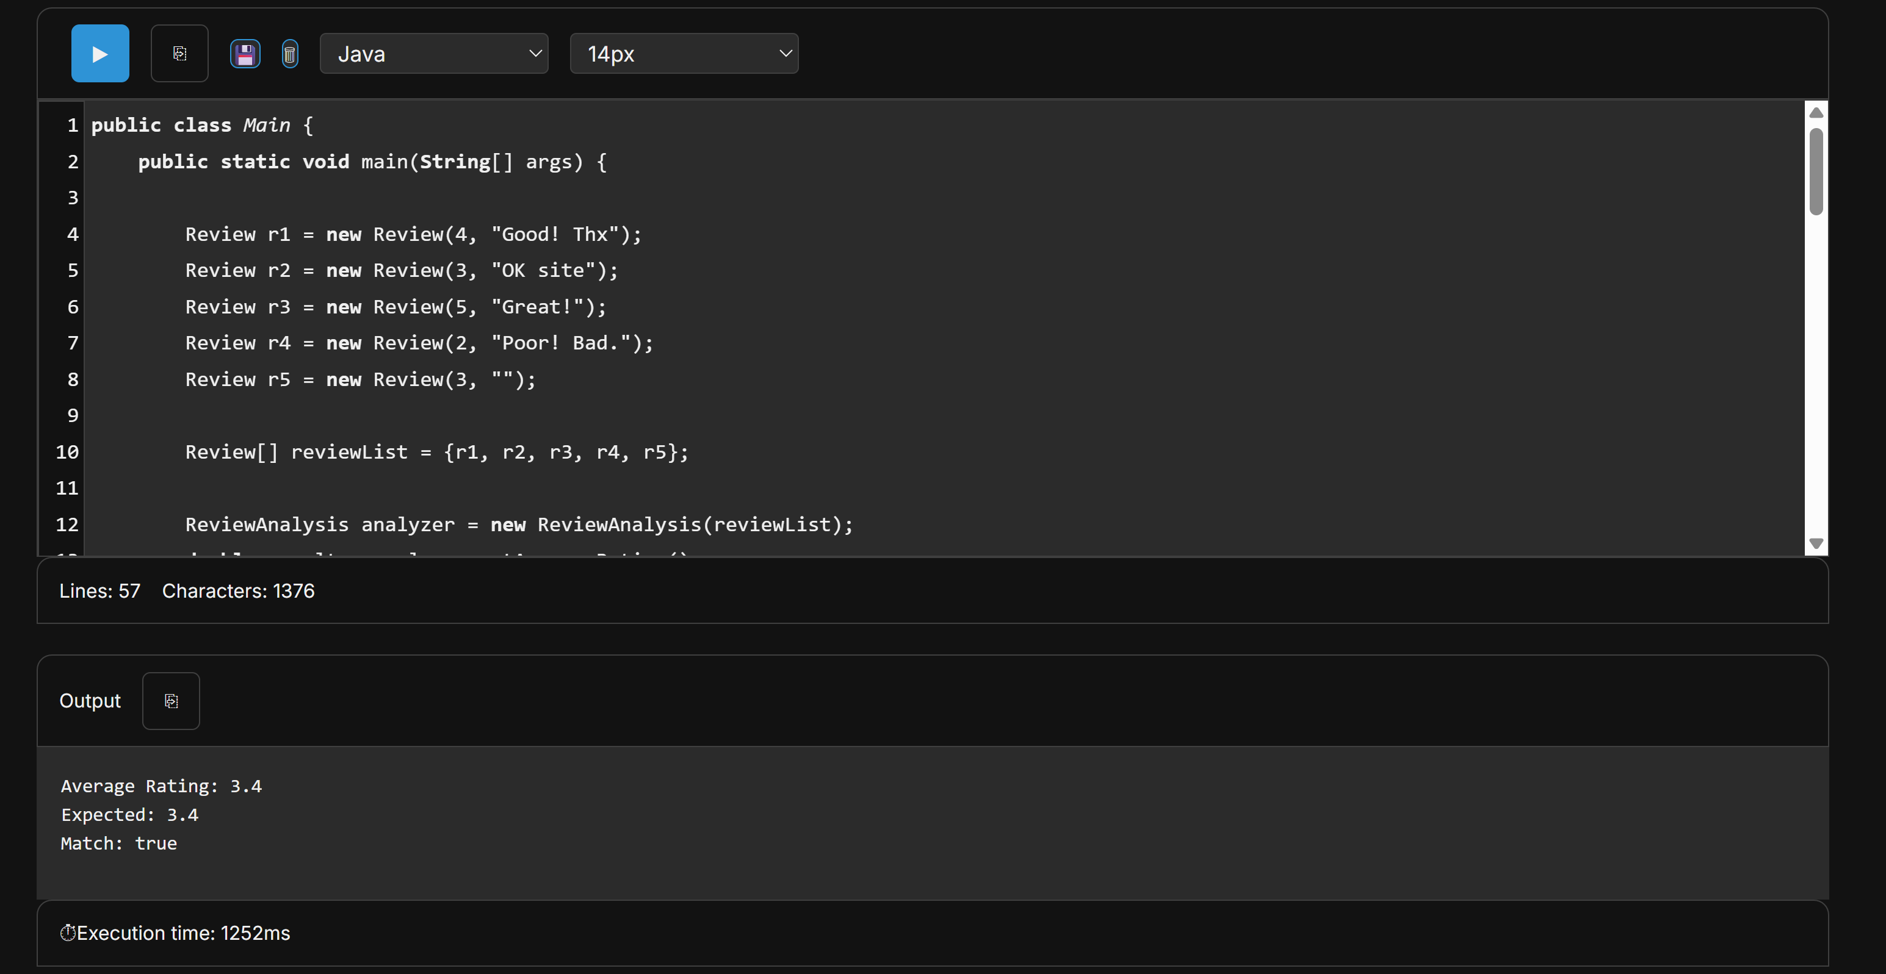
Task: Click the floppy disk save icon
Action: [245, 54]
